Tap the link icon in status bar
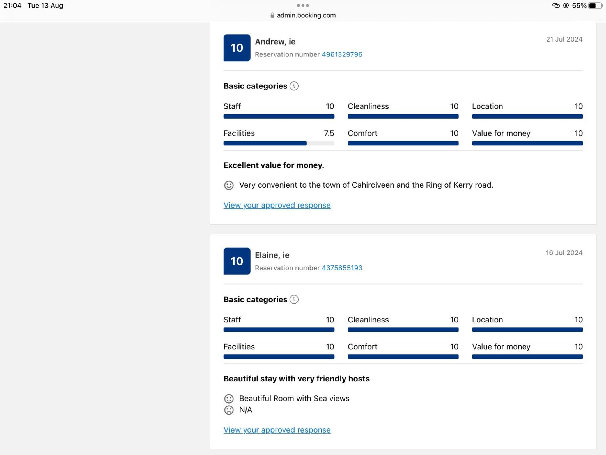 click(x=555, y=6)
